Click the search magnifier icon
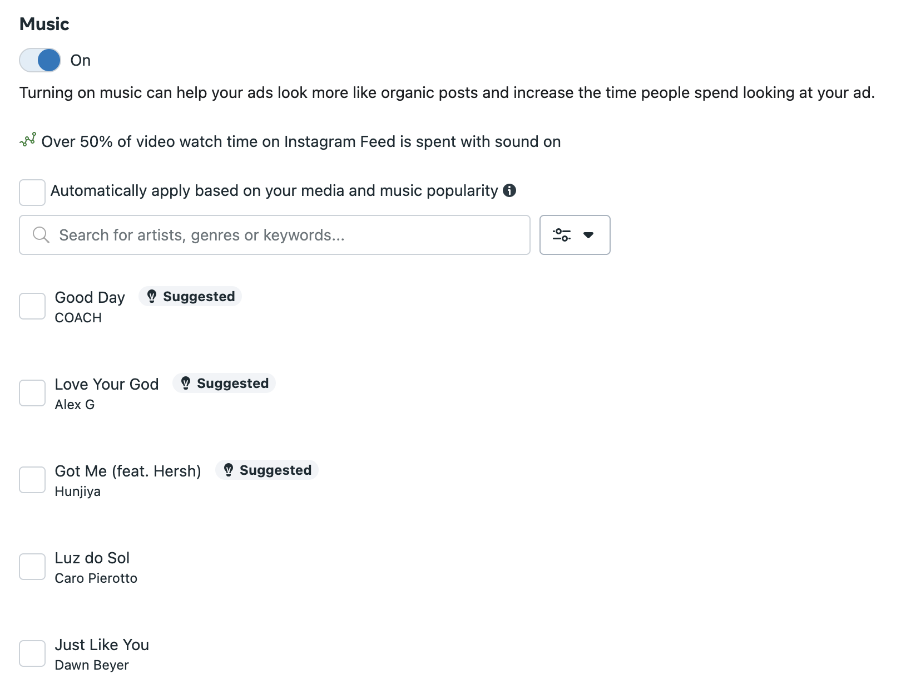This screenshot has height=688, width=911. (x=41, y=235)
